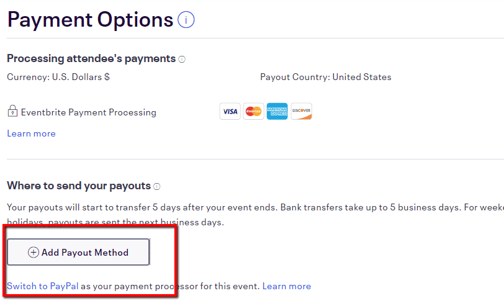Click Payout Country: United States text
This screenshot has width=504, height=301.
tap(326, 77)
